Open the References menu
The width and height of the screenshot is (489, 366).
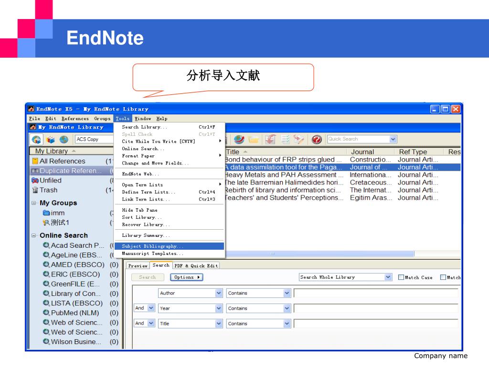(x=75, y=119)
